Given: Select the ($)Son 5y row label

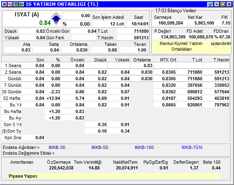Looking at the screenshot, I should [11, 131].
